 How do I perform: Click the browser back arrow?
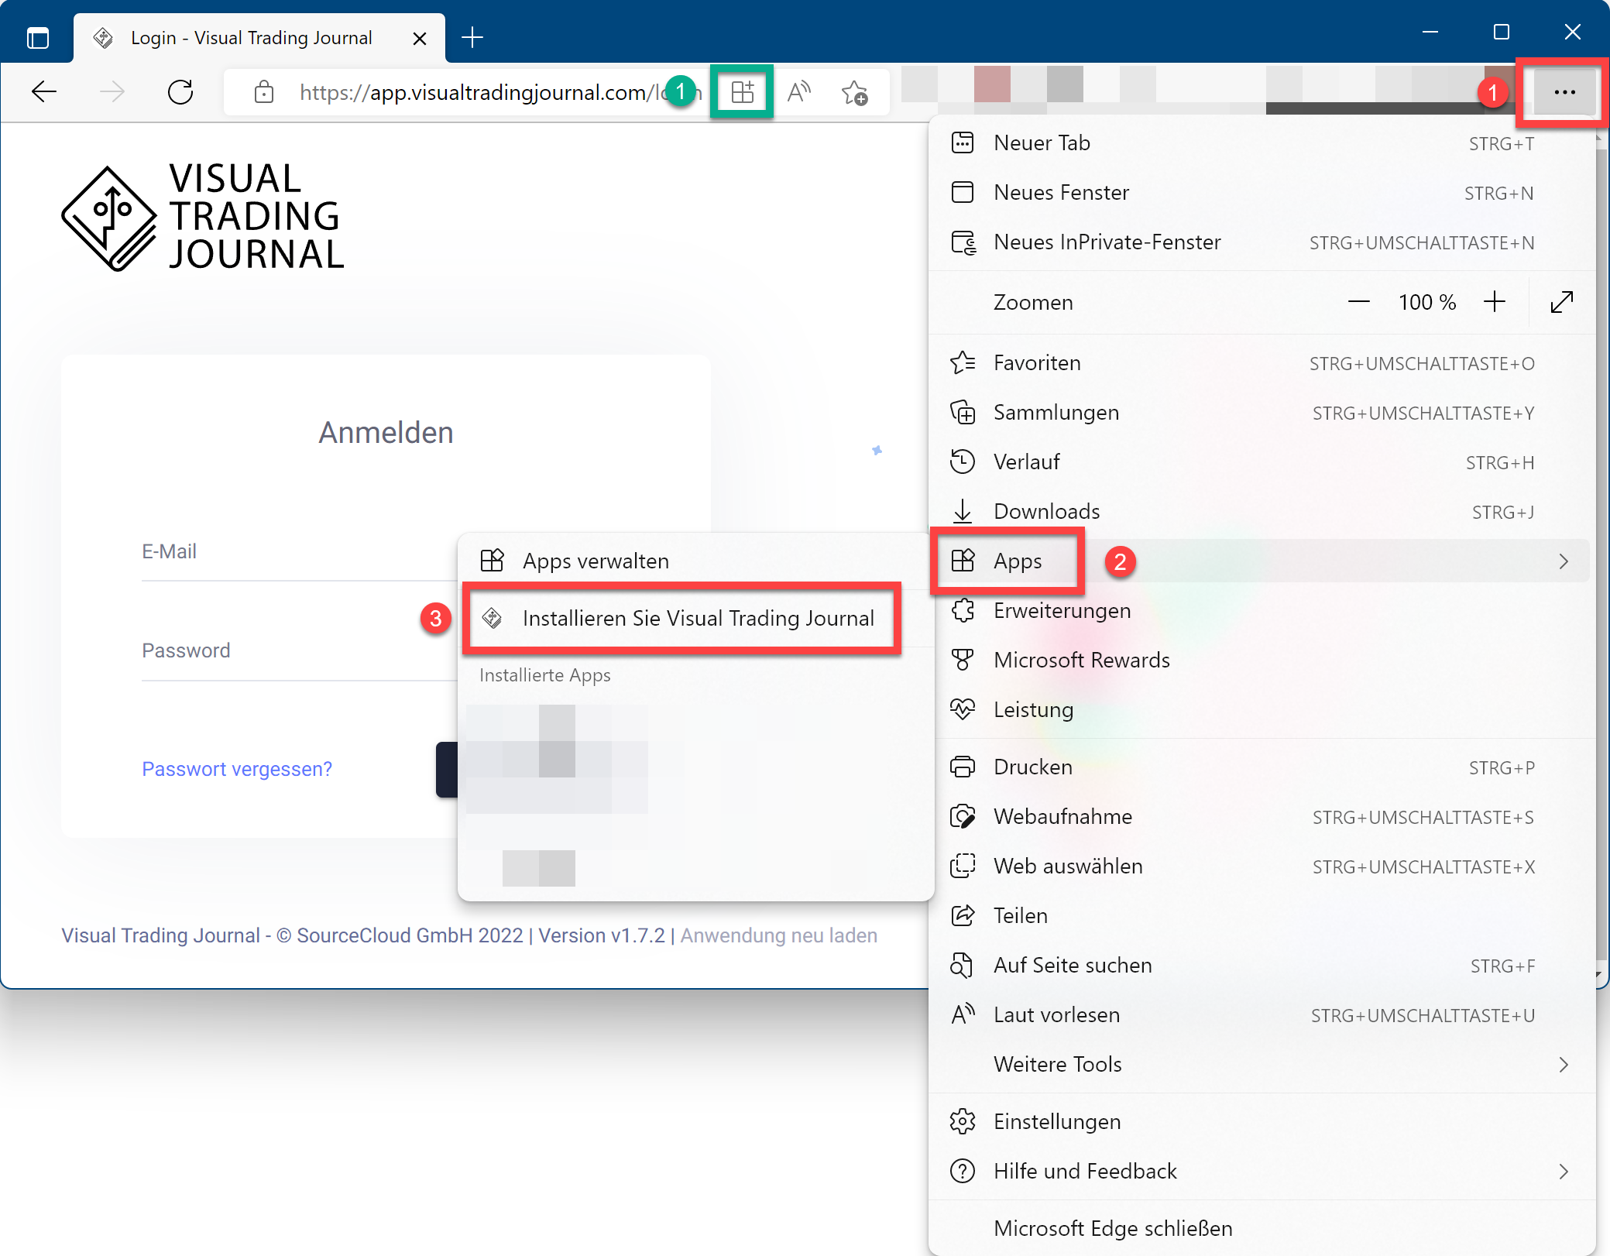pos(44,92)
